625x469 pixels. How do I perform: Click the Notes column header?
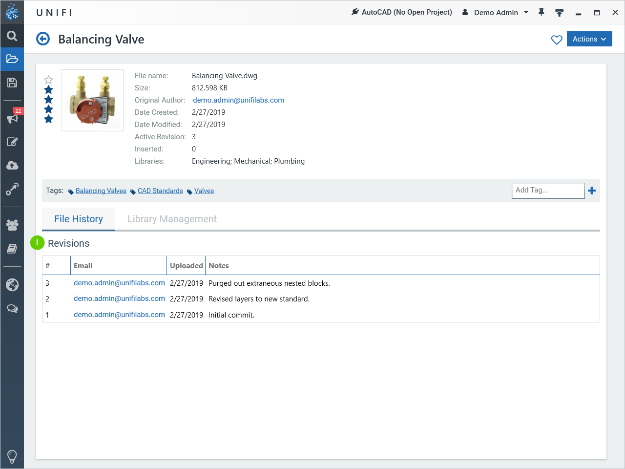click(x=402, y=265)
